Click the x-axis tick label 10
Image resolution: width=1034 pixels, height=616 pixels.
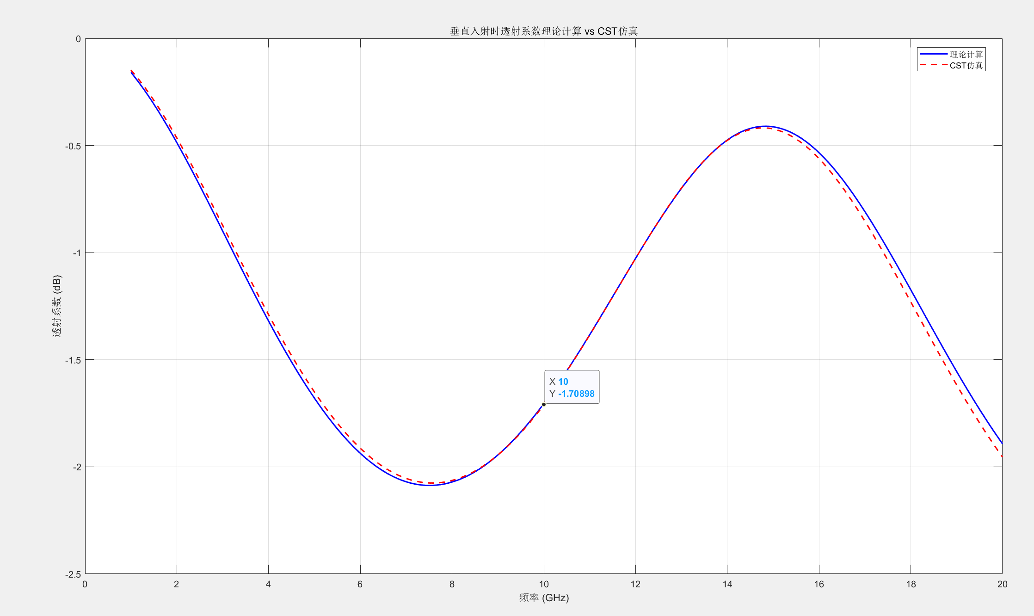click(x=544, y=584)
